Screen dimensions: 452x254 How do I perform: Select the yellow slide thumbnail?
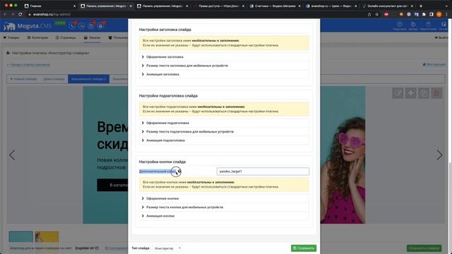pyautogui.click(x=47, y=236)
